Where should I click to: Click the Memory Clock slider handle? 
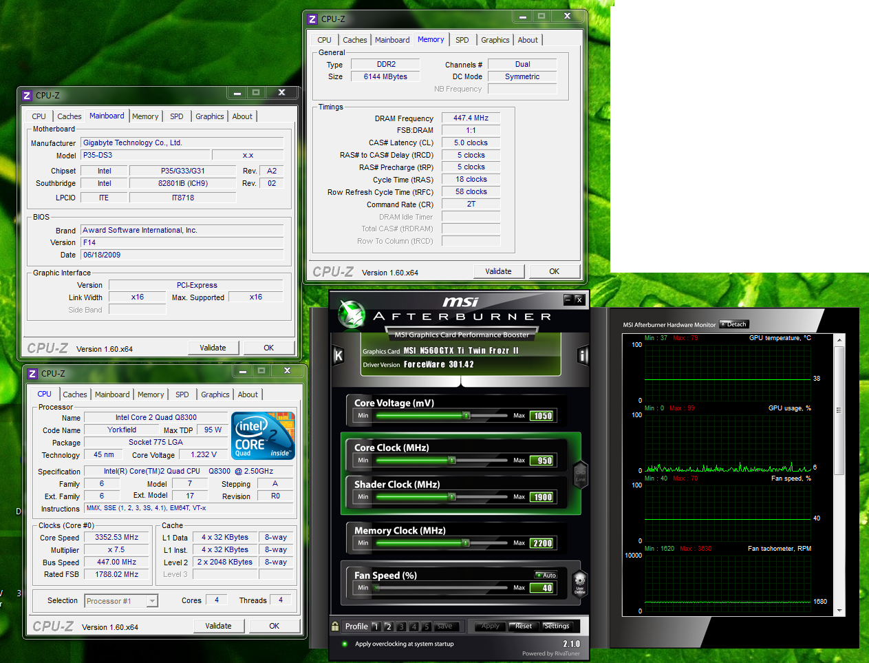[x=466, y=543]
